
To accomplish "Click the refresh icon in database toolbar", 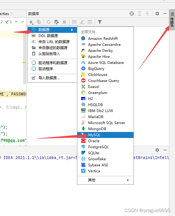I will tap(49, 22).
